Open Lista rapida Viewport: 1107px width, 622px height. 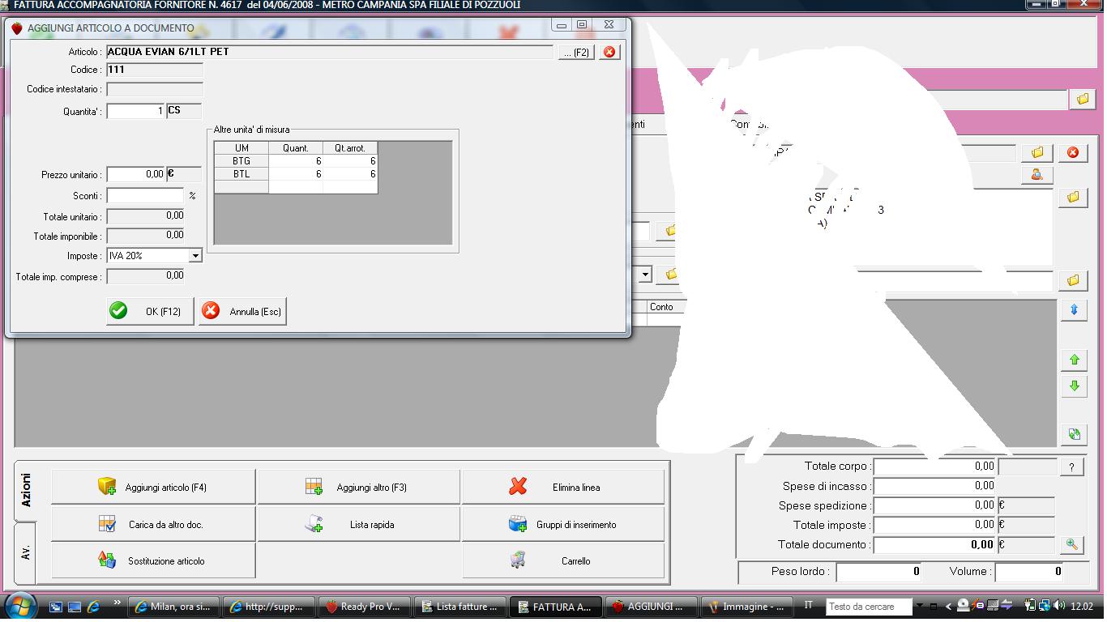tap(358, 524)
